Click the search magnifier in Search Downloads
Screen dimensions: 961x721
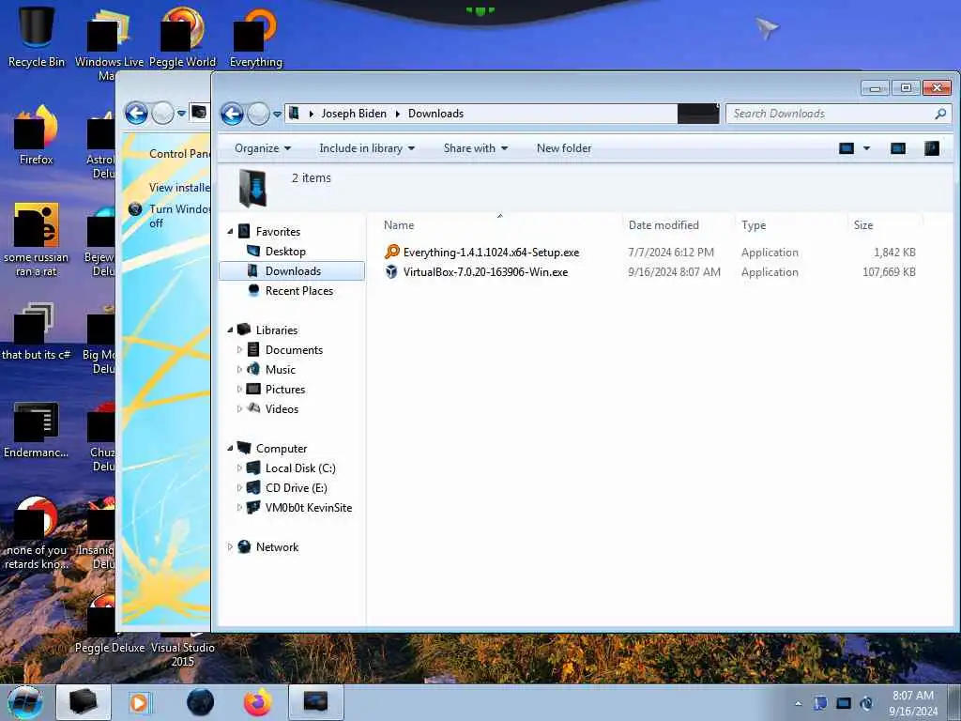click(940, 114)
